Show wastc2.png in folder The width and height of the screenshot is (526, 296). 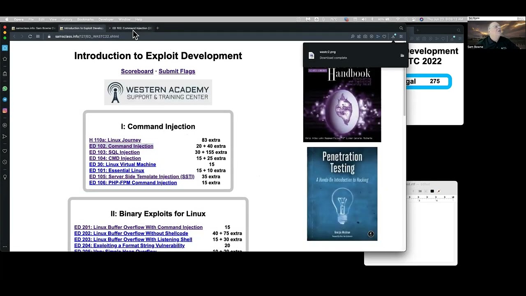402,55
